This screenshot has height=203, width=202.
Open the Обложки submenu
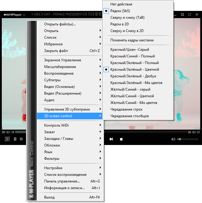[70, 145]
